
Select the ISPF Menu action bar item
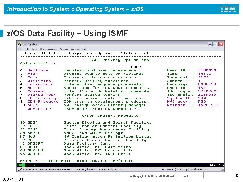(x=30, y=53)
